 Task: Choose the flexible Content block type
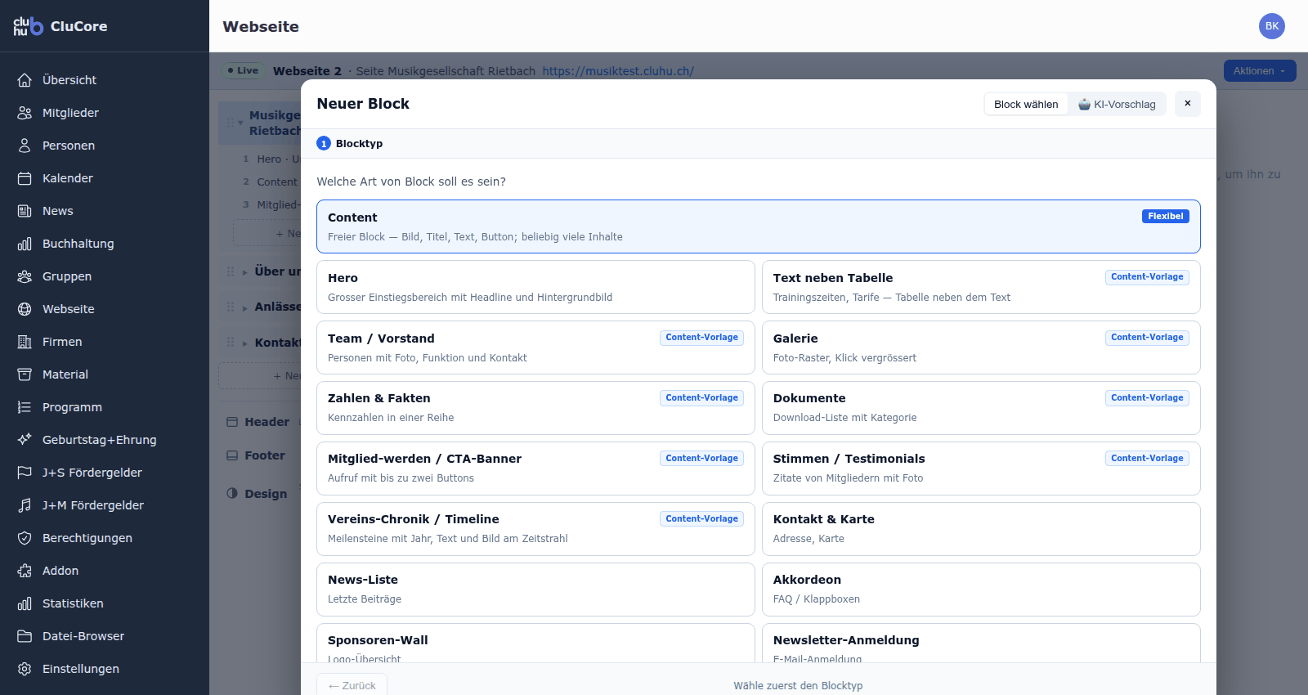coord(759,226)
